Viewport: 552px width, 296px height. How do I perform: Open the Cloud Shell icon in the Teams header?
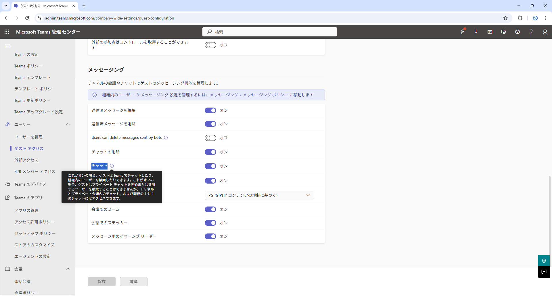click(x=490, y=32)
